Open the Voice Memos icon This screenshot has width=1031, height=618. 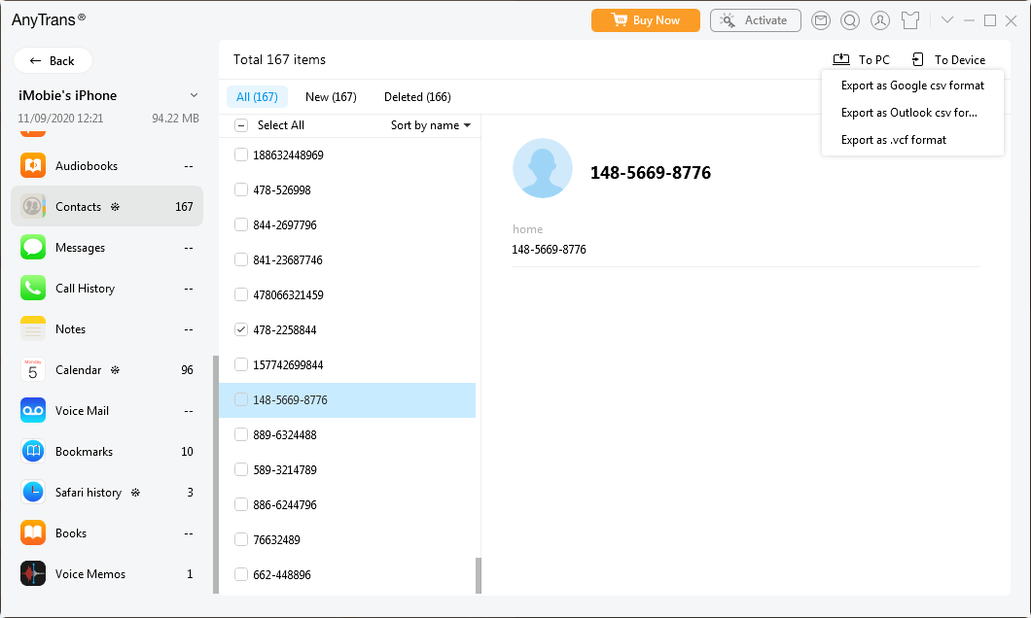tap(33, 573)
